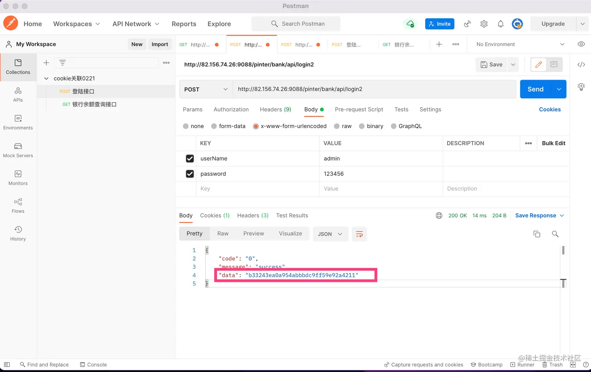Switch to the edit pencil mode
Screen dimensions: 591x372
coord(539,64)
